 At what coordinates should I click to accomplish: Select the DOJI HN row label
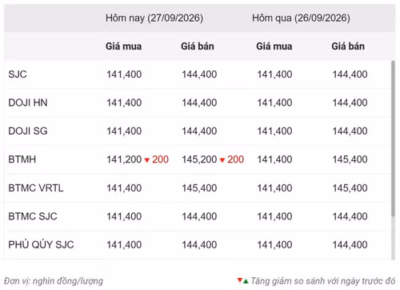coord(28,103)
